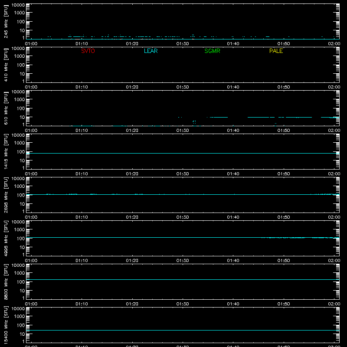The width and height of the screenshot is (347, 347).
Task: Click the 10 y-axis label of 1415 MHz panel
Action: (22, 160)
